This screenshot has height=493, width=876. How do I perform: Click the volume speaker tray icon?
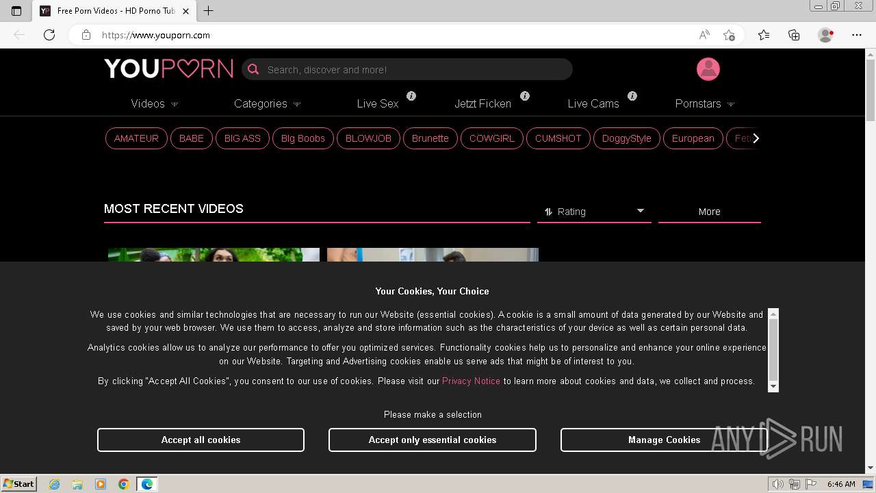pos(778,484)
